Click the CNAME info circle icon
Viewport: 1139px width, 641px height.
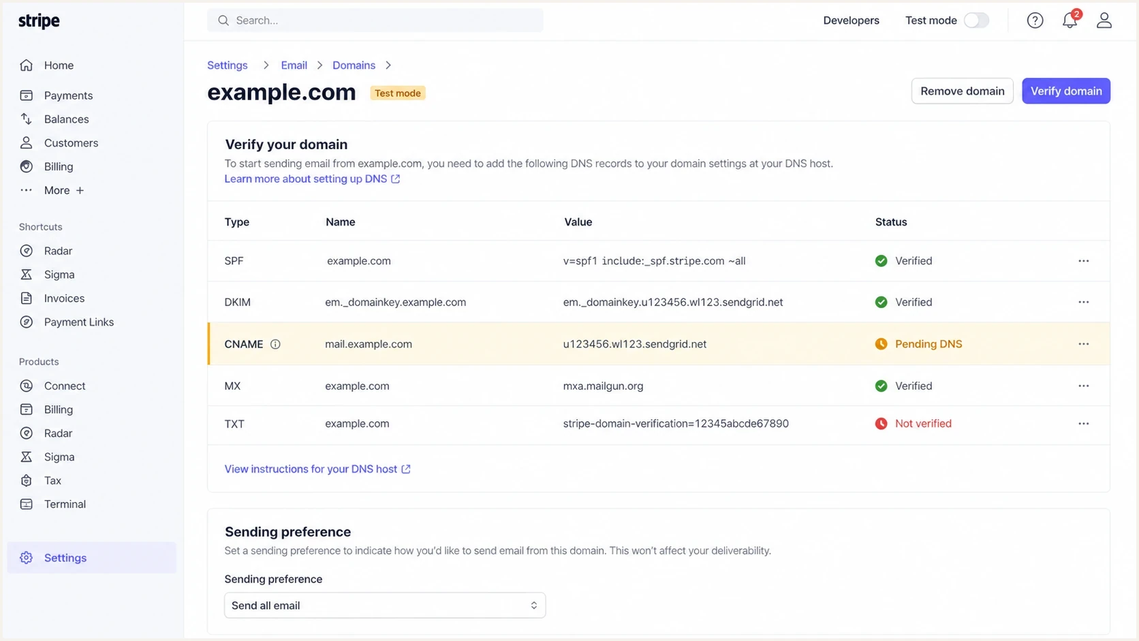(x=275, y=344)
